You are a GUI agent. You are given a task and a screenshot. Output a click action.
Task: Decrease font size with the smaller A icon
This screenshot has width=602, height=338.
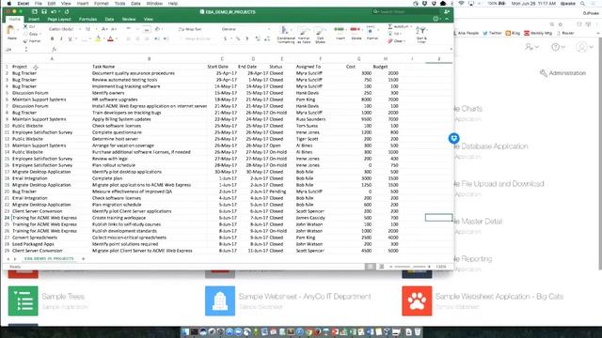(114, 29)
